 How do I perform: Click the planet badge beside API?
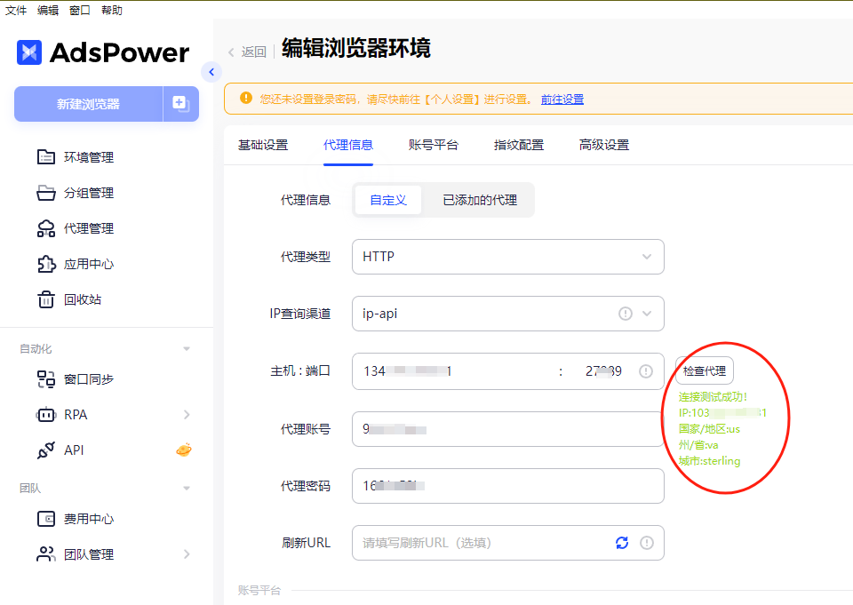click(x=184, y=450)
